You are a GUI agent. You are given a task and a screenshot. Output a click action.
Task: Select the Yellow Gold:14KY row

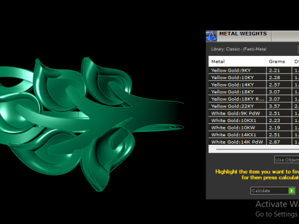coord(254,85)
